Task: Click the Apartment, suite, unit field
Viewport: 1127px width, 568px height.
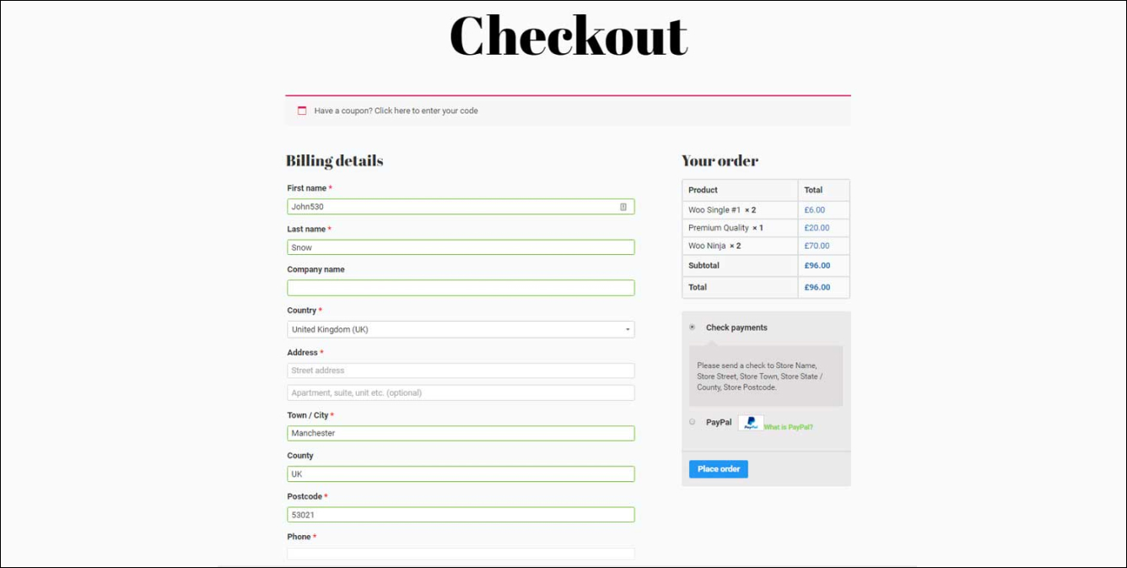Action: coord(461,392)
